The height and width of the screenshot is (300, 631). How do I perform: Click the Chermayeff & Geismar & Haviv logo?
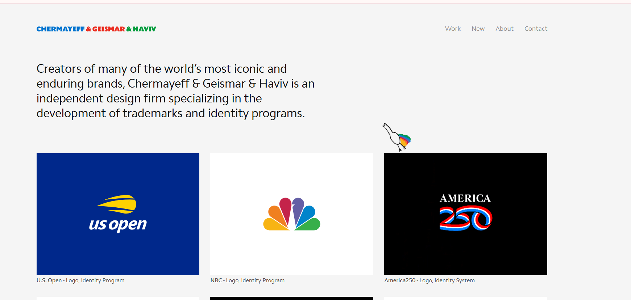coord(96,29)
